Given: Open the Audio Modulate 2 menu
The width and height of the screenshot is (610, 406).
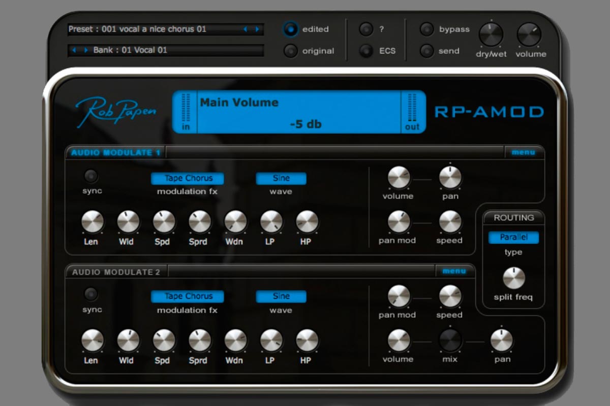Looking at the screenshot, I should click(x=454, y=271).
